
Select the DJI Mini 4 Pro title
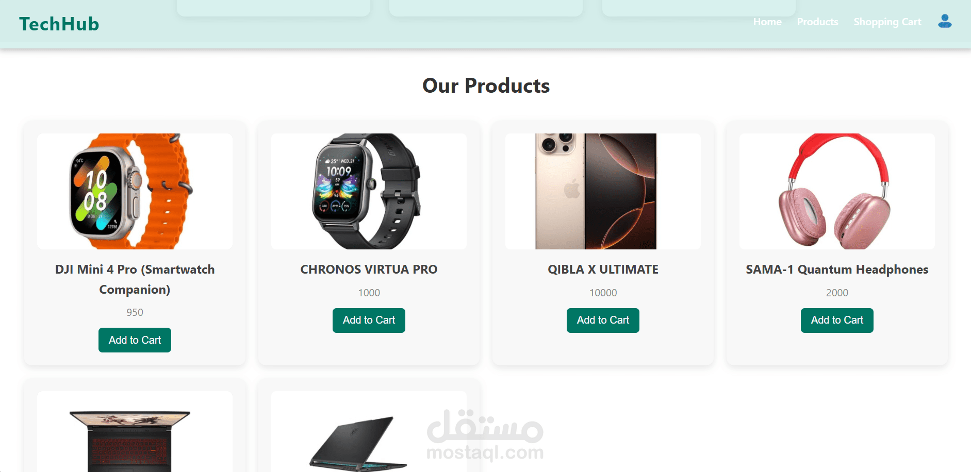(x=135, y=279)
